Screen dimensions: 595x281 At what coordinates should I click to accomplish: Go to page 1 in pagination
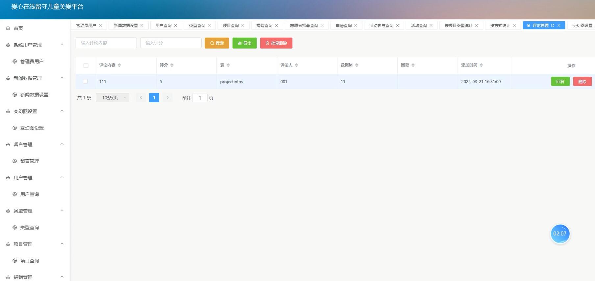(154, 98)
